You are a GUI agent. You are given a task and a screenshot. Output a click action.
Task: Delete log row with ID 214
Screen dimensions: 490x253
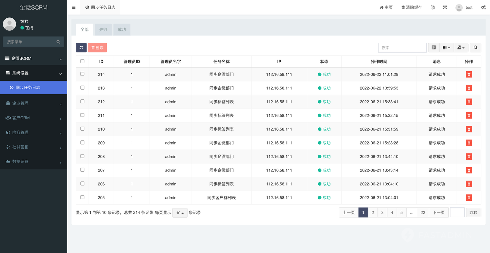click(469, 74)
